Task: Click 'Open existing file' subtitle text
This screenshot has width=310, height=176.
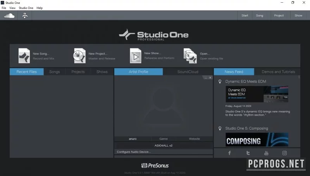Action: point(211,58)
